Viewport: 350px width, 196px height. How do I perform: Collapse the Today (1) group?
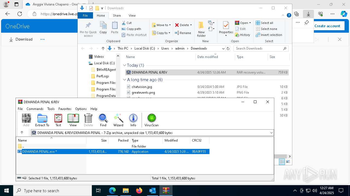125,65
